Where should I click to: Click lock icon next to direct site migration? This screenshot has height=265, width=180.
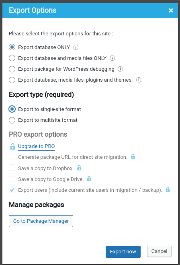click(133, 157)
